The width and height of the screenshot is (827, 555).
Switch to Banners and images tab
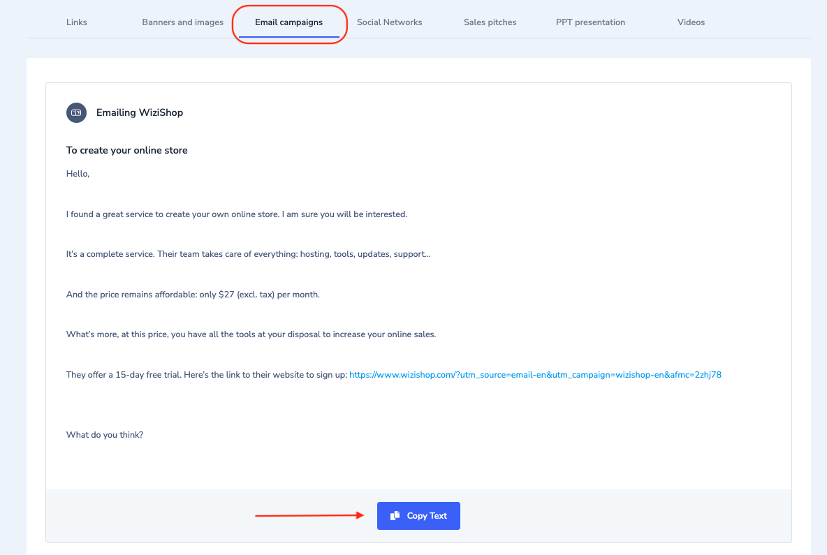pyautogui.click(x=182, y=22)
